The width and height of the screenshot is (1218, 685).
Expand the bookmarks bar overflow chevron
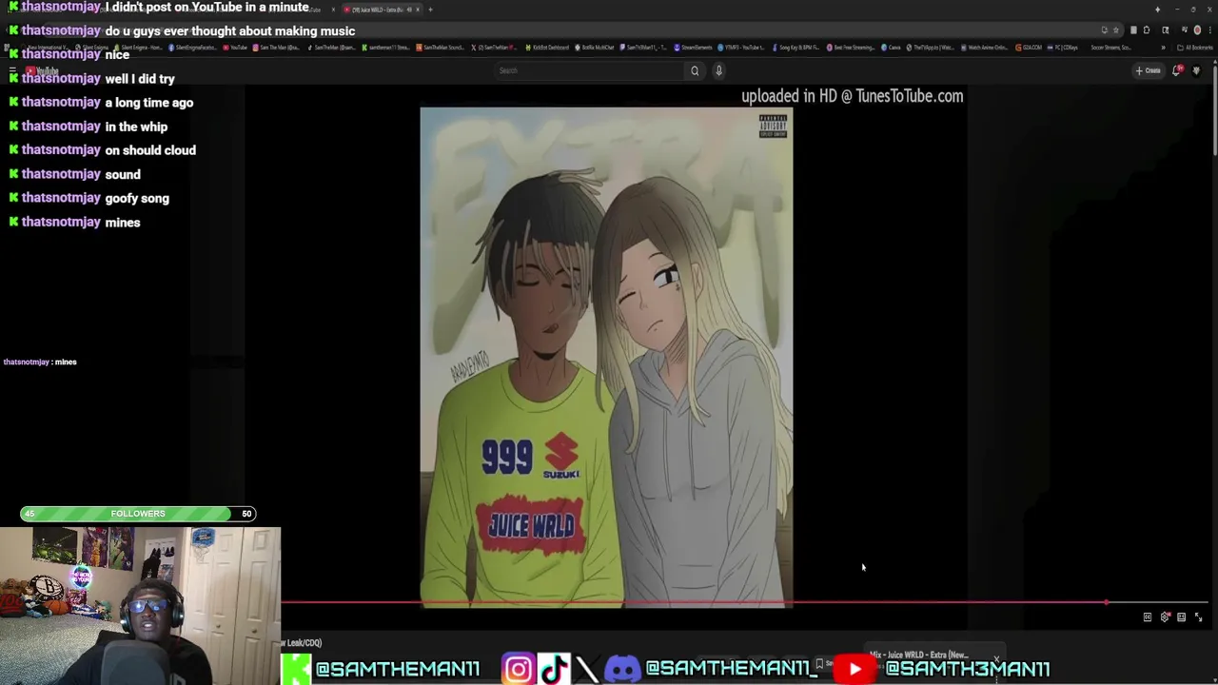(1163, 48)
